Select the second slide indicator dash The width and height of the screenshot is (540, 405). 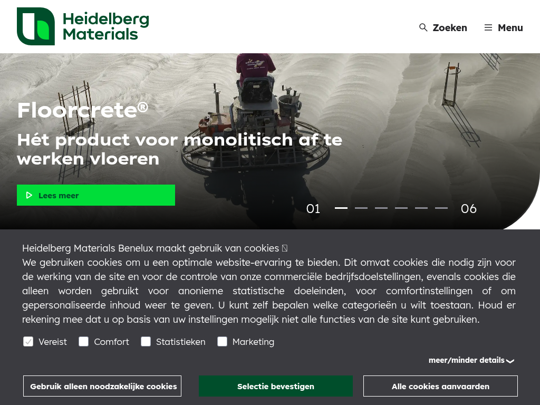pos(361,208)
